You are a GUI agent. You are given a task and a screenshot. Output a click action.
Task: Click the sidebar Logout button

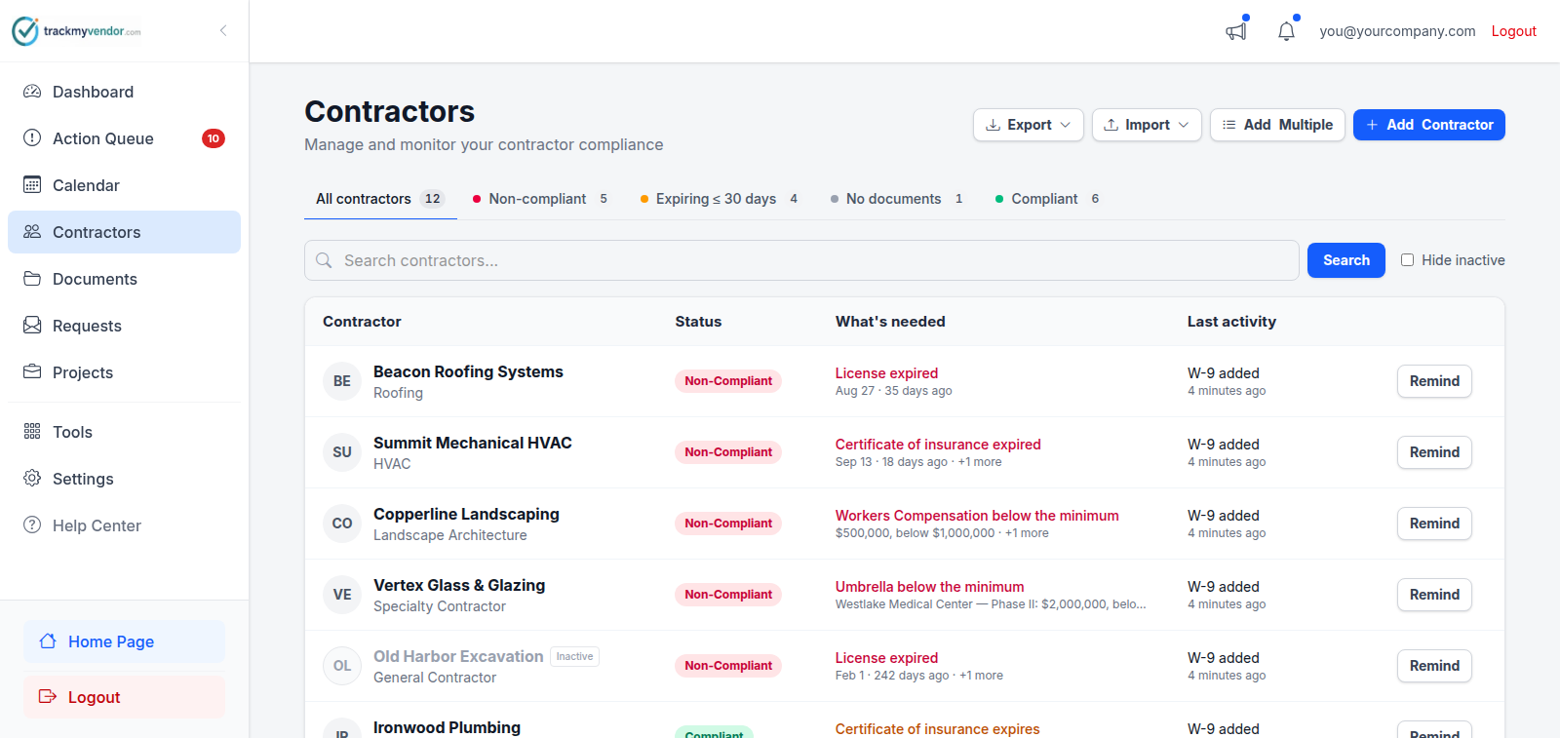pyautogui.click(x=124, y=697)
